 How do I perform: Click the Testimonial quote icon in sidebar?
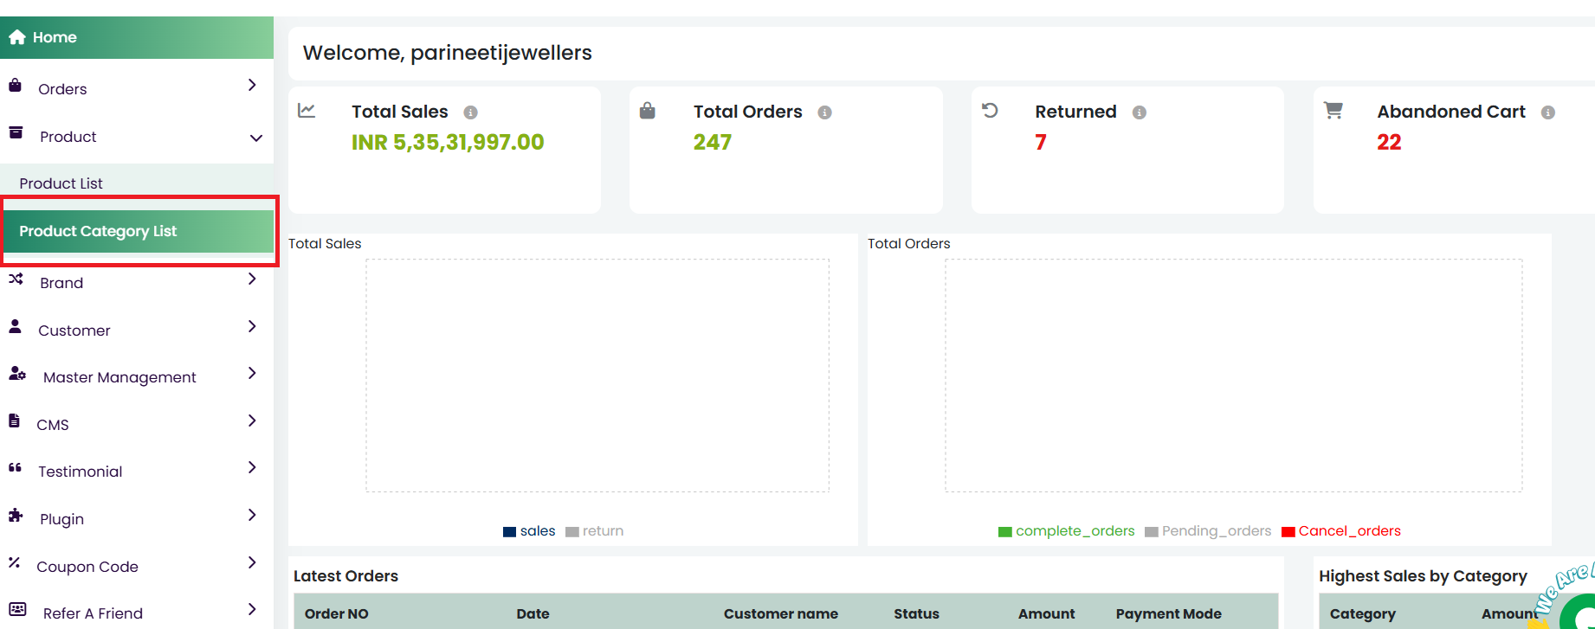(x=15, y=468)
